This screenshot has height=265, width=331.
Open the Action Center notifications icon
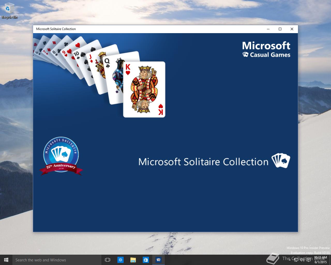[x=309, y=260]
